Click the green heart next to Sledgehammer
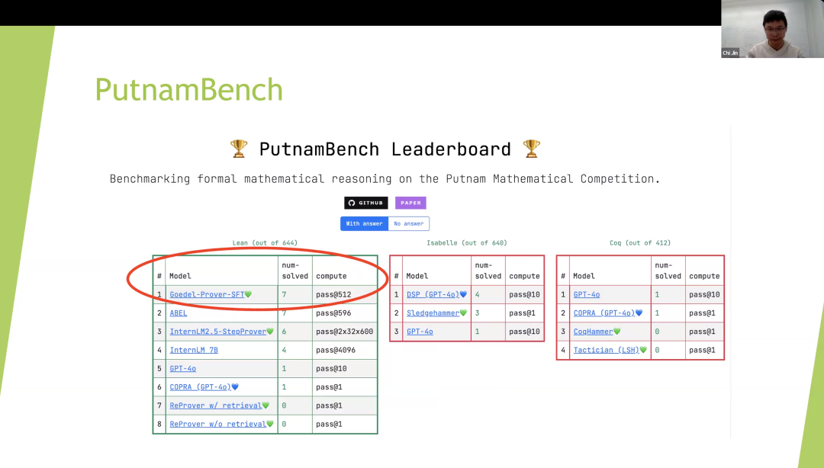Viewport: 824px width, 468px height. [x=464, y=313]
